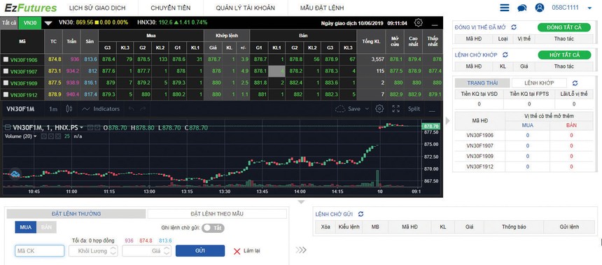Adjust Khối Lượng quantity stepper

tap(113, 251)
